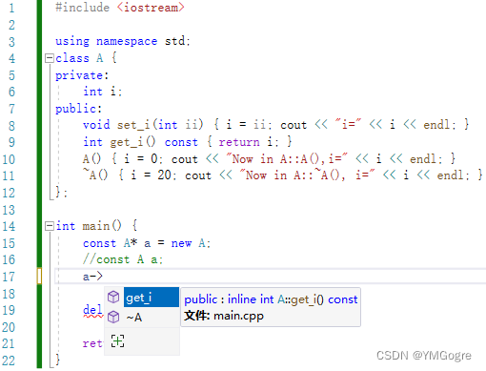The height and width of the screenshot is (371, 486).
Task: Click the text '#include <iostream>'
Action: 120,8
